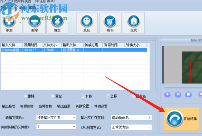Click the 清空 (Clear) toolbar icon

click(x=57, y=23)
